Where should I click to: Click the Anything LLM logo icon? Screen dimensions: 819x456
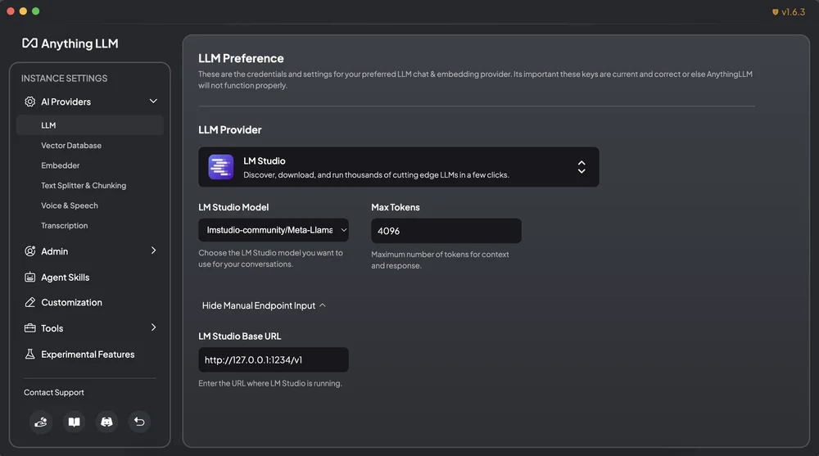29,43
